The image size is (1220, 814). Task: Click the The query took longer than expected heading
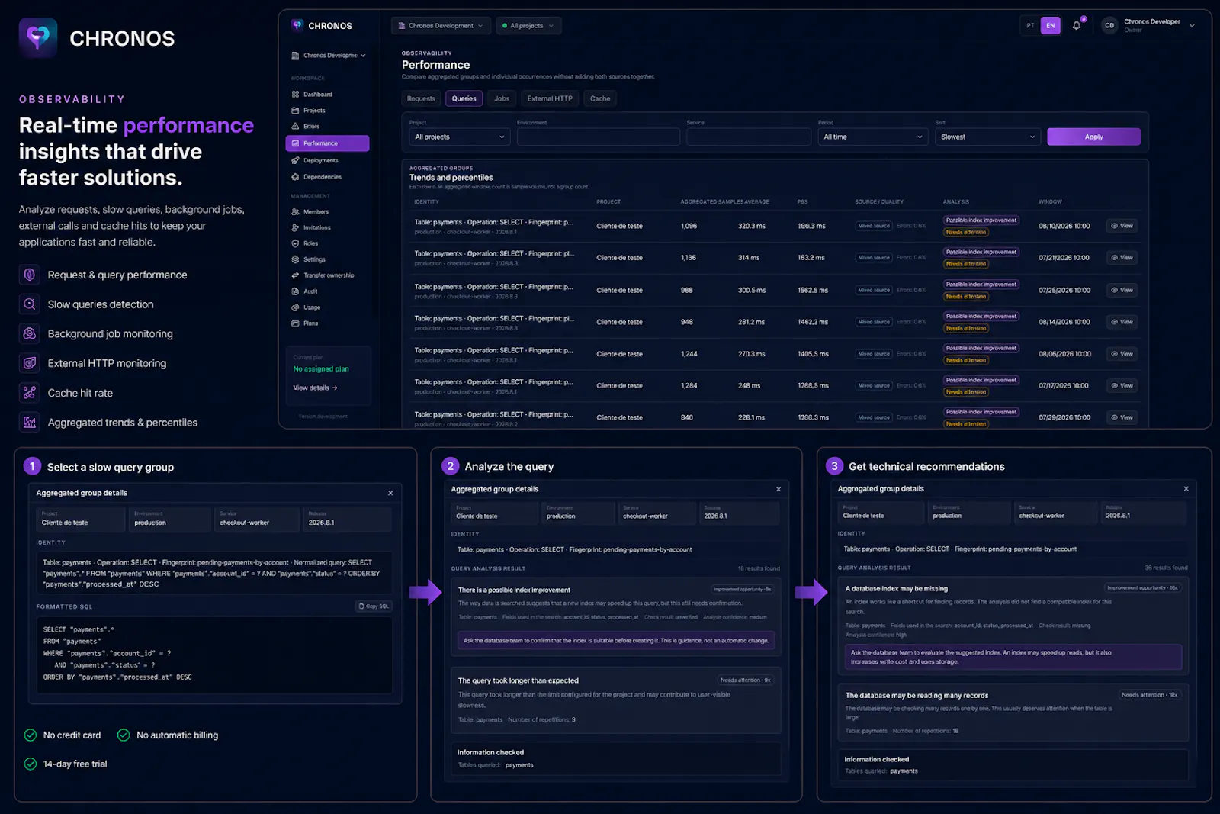(x=518, y=680)
